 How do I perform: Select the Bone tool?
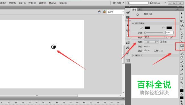(x=182, y=62)
